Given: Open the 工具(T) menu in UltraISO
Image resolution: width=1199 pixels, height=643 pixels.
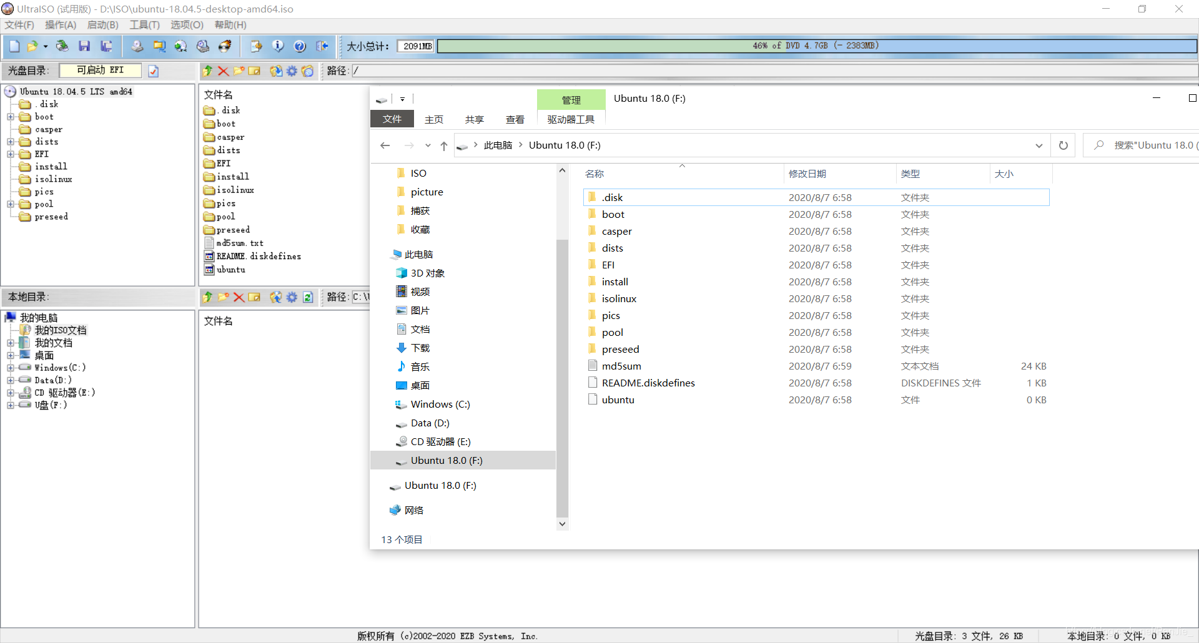Looking at the screenshot, I should [145, 25].
